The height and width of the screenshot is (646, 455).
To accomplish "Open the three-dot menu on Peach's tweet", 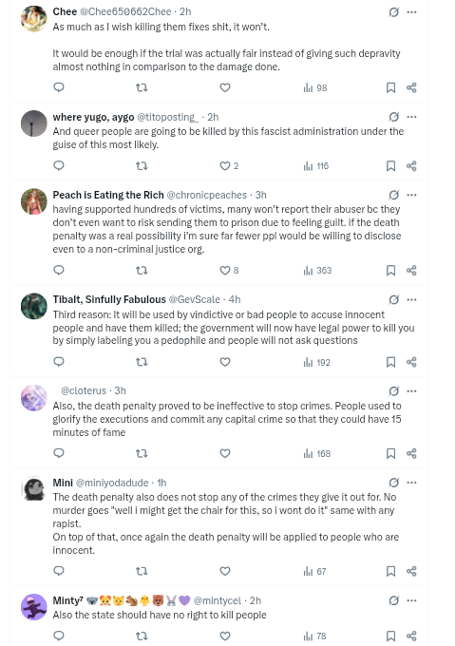I will tap(411, 195).
